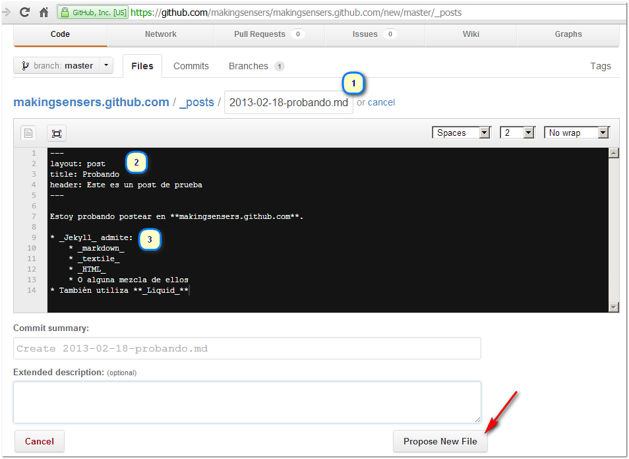This screenshot has width=629, height=459.
Task: Click the green SSL lock icon
Action: click(x=64, y=13)
